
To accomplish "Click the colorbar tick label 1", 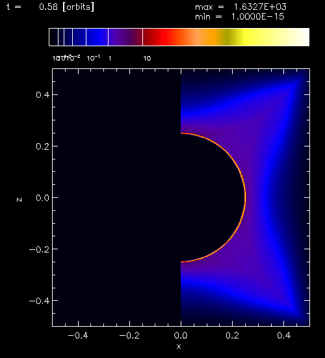I will click(x=110, y=59).
